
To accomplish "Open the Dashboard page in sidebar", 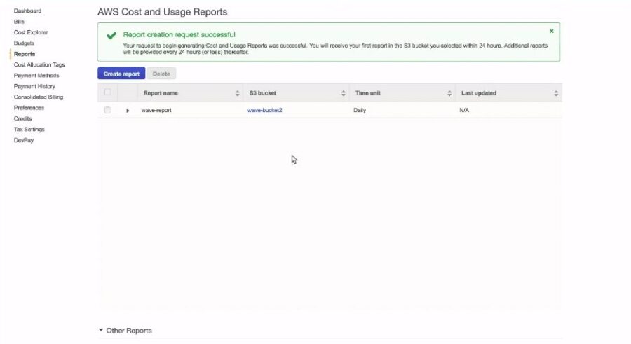I will click(27, 11).
